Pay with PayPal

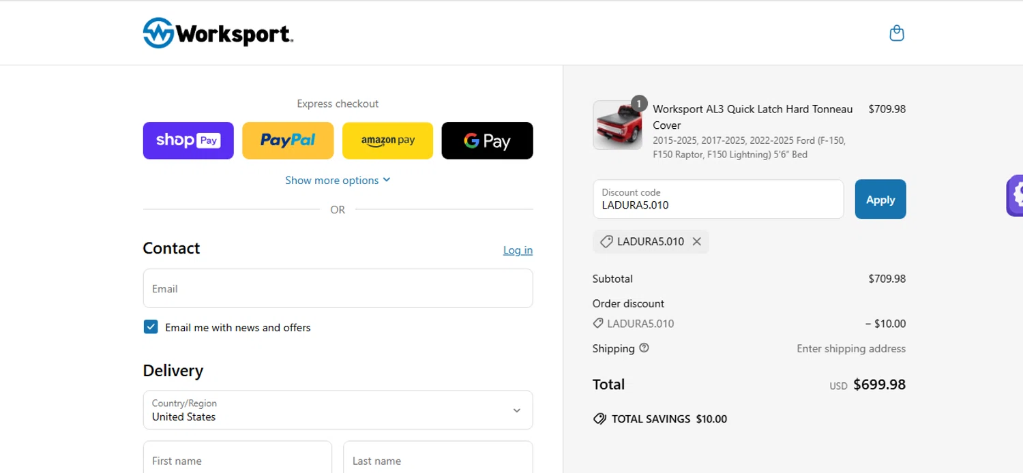(288, 140)
